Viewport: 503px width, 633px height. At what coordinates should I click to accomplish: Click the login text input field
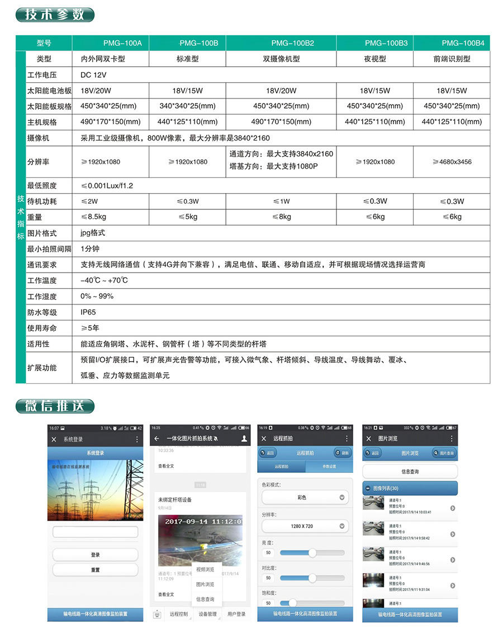[x=95, y=531]
